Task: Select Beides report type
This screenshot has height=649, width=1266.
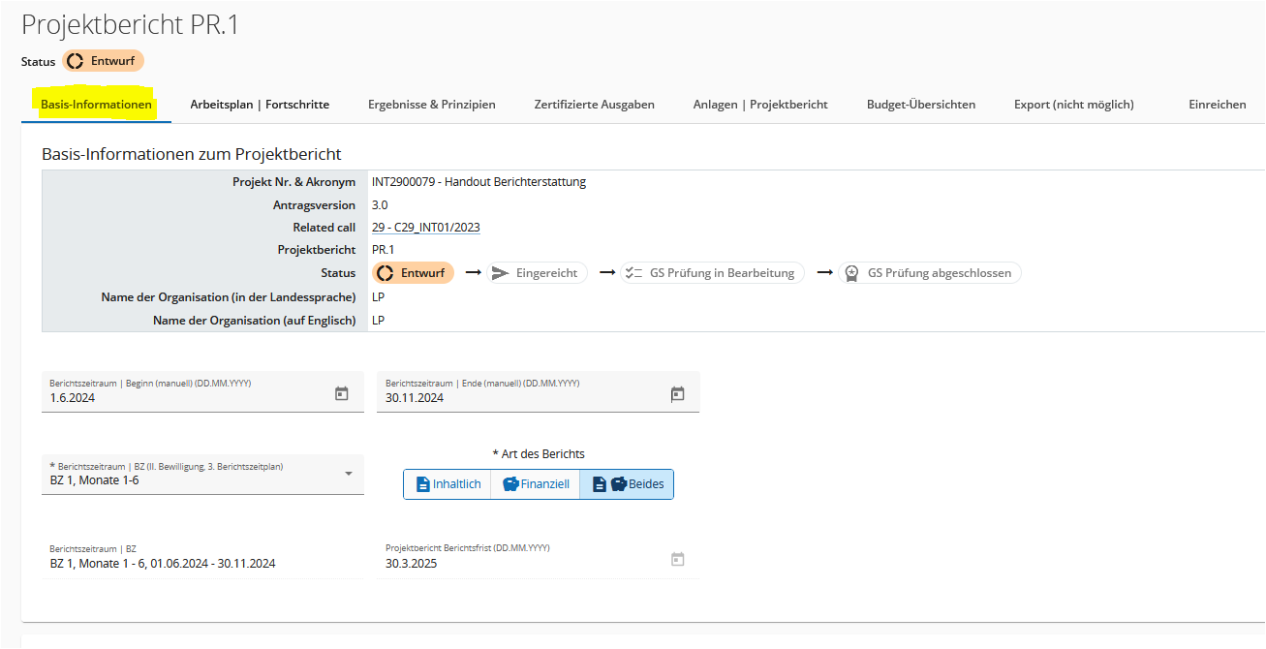Action: (627, 484)
